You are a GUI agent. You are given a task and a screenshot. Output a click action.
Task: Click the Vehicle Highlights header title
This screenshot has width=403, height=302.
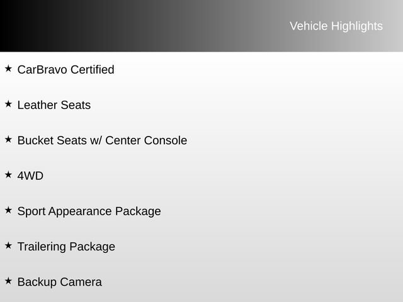point(336,26)
